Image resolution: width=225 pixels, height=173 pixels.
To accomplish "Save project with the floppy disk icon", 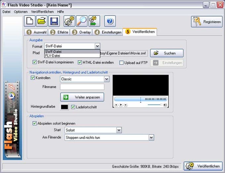I will click(x=54, y=21).
